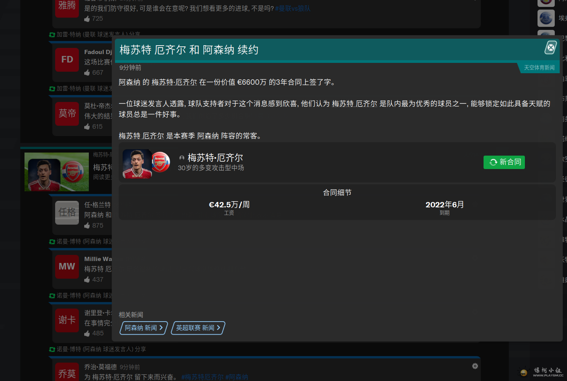Click the 2022年6月 expiry value
Viewport: 567px width, 381px height.
pyautogui.click(x=444, y=205)
